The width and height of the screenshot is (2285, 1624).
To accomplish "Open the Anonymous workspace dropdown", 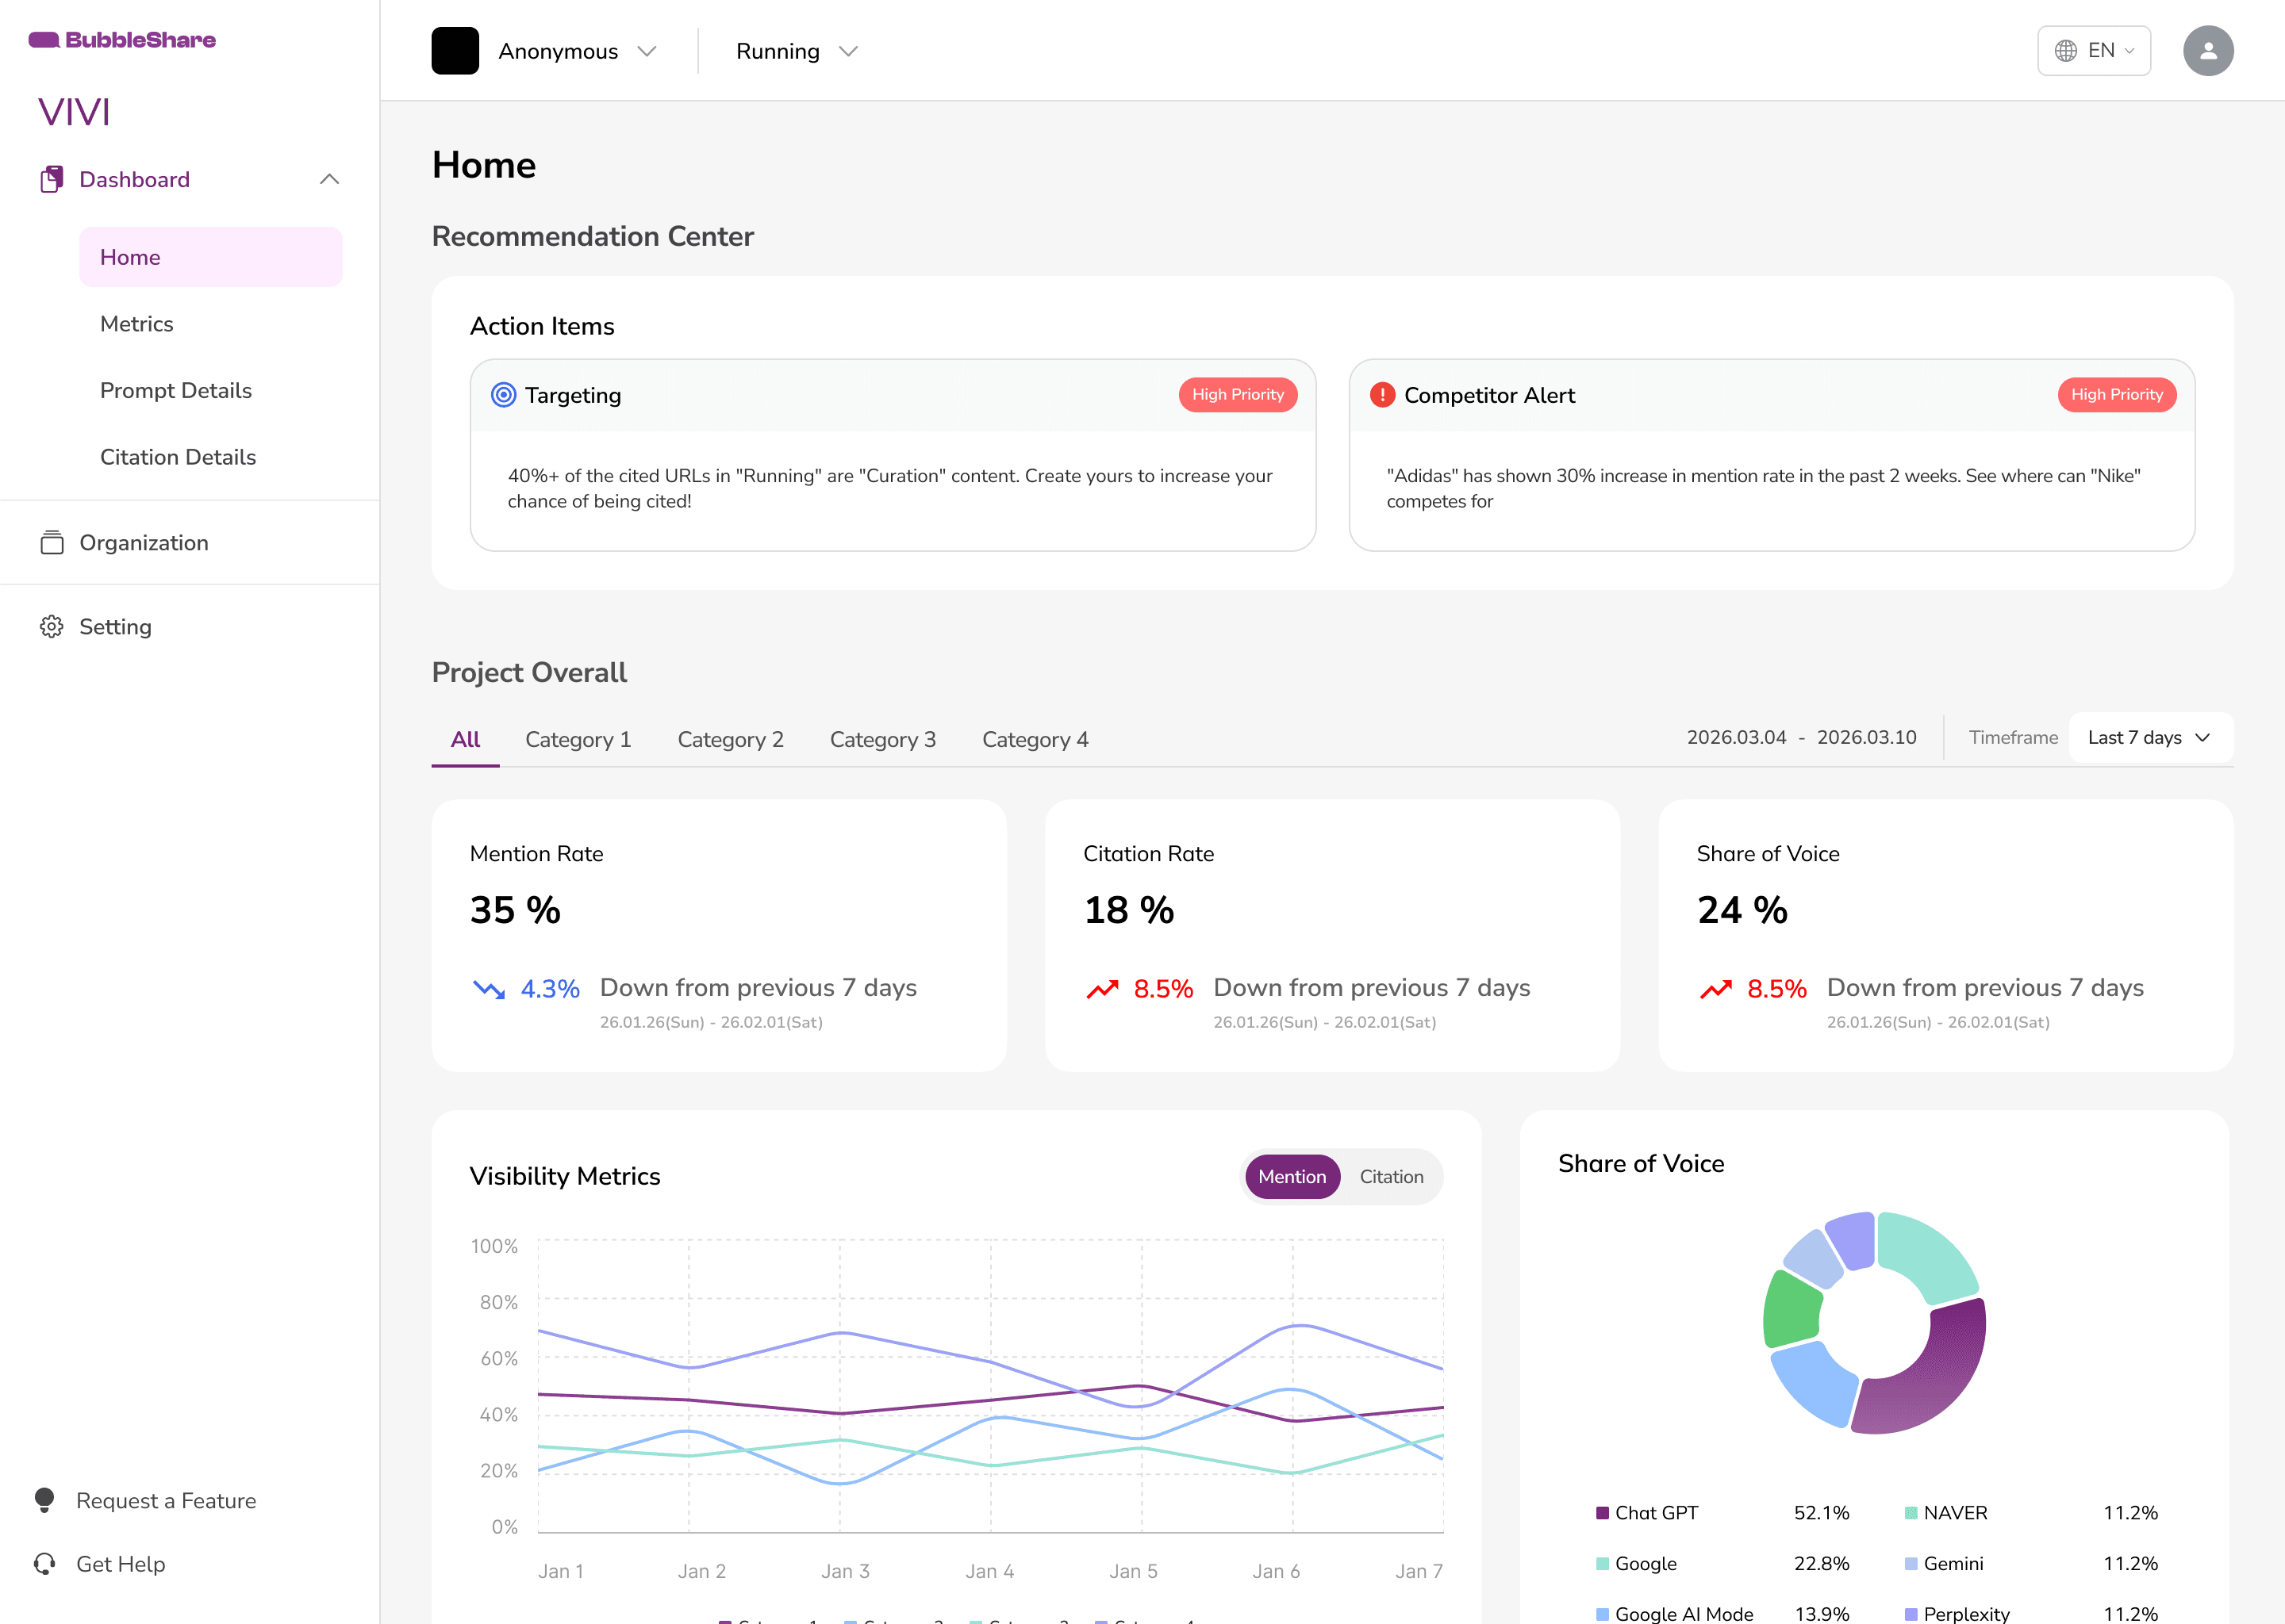I will pyautogui.click(x=576, y=51).
